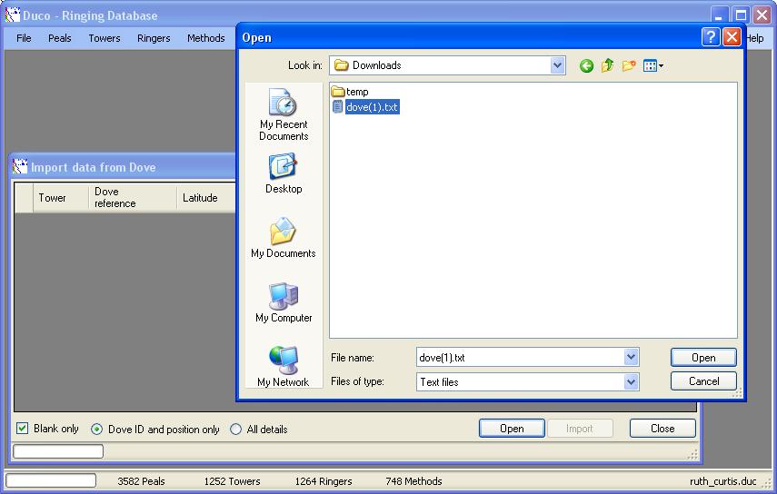The image size is (777, 494).
Task: Cancel the Open file dialog
Action: click(x=703, y=381)
